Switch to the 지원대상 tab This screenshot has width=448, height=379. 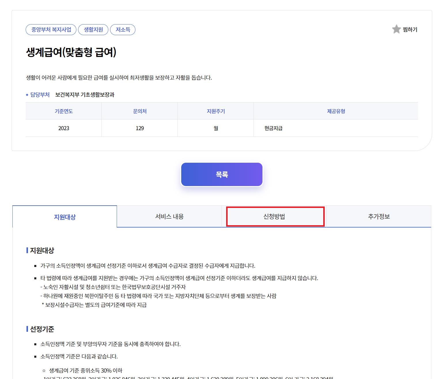[x=65, y=217]
